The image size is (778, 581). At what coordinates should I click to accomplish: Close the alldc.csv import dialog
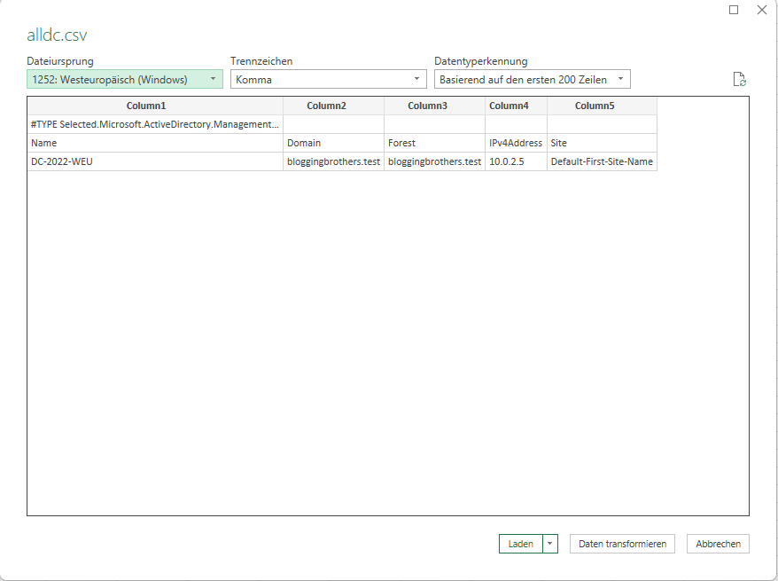point(762,10)
